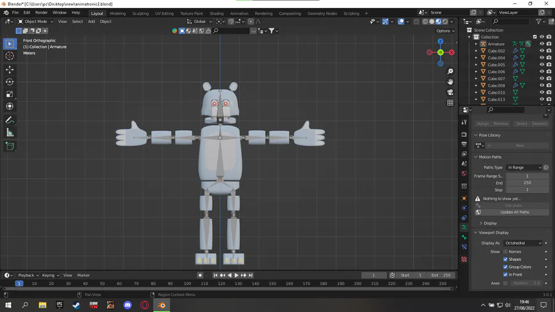Viewport: 555px width, 312px height.
Task: Uncheck Shapes in Viewport Display
Action: [x=505, y=260]
